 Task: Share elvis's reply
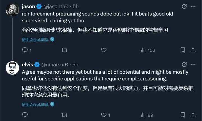click(x=193, y=115)
